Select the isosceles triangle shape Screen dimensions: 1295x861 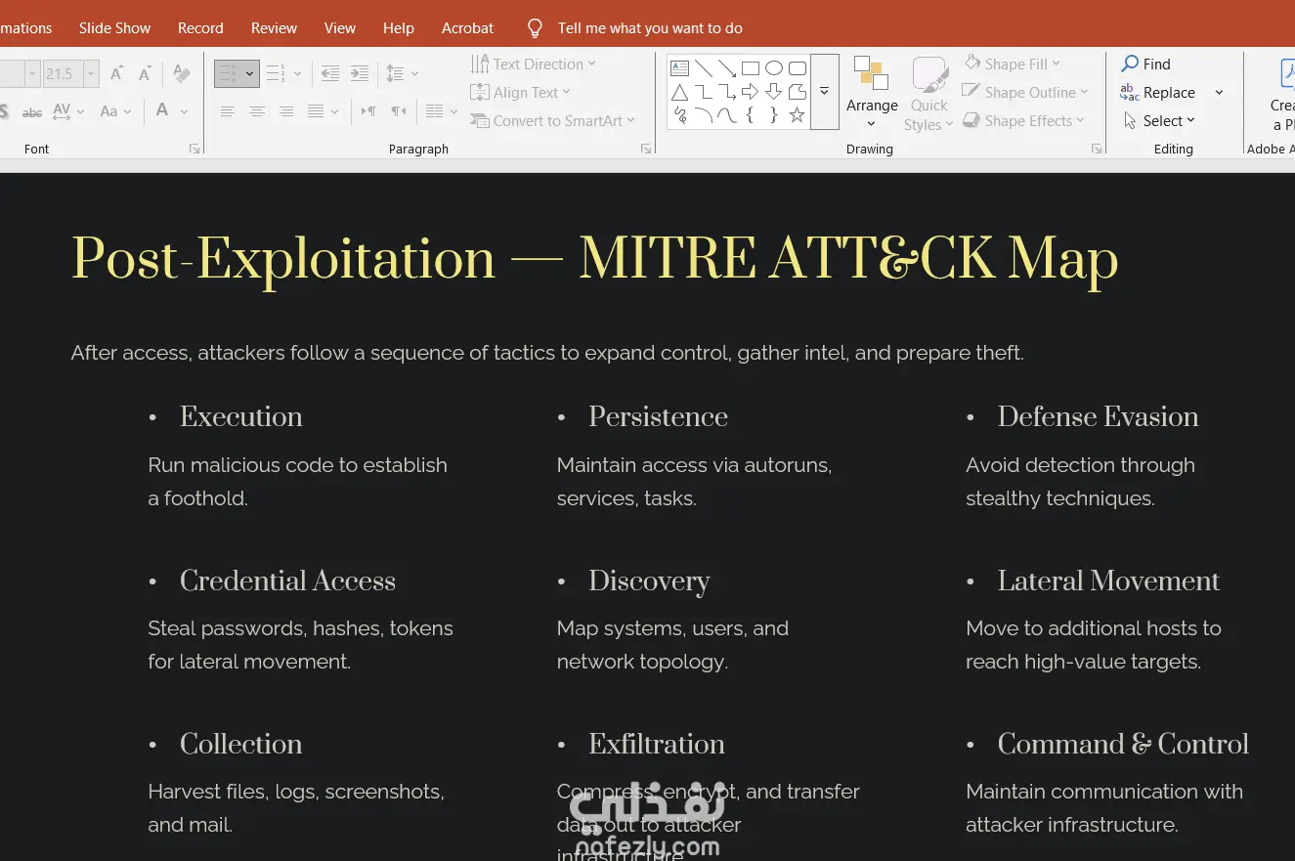[679, 92]
